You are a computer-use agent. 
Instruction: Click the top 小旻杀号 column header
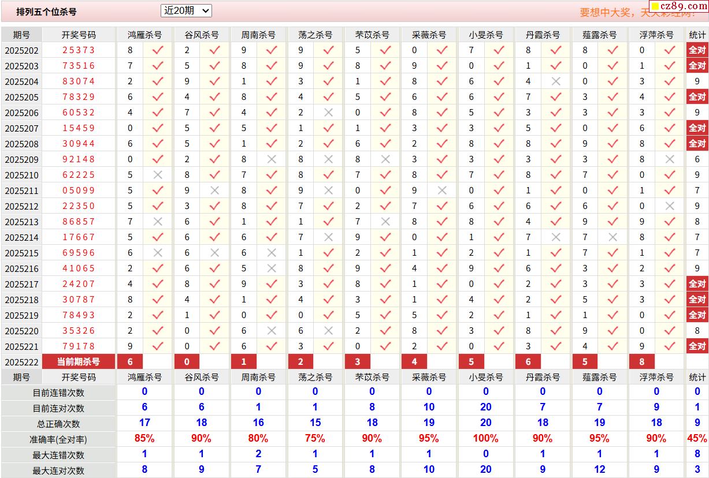point(486,35)
